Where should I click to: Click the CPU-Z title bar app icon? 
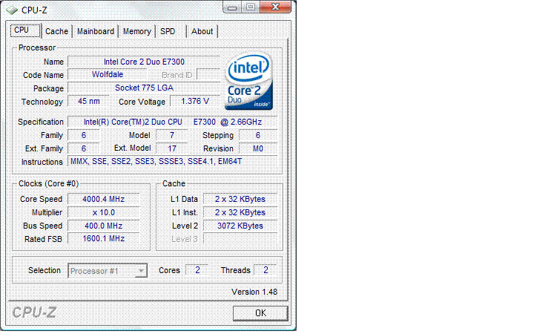tap(12, 10)
